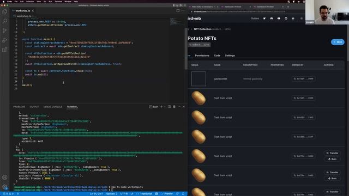
Task: Open the Selection menu in the menu bar
Action: click(30, 1)
